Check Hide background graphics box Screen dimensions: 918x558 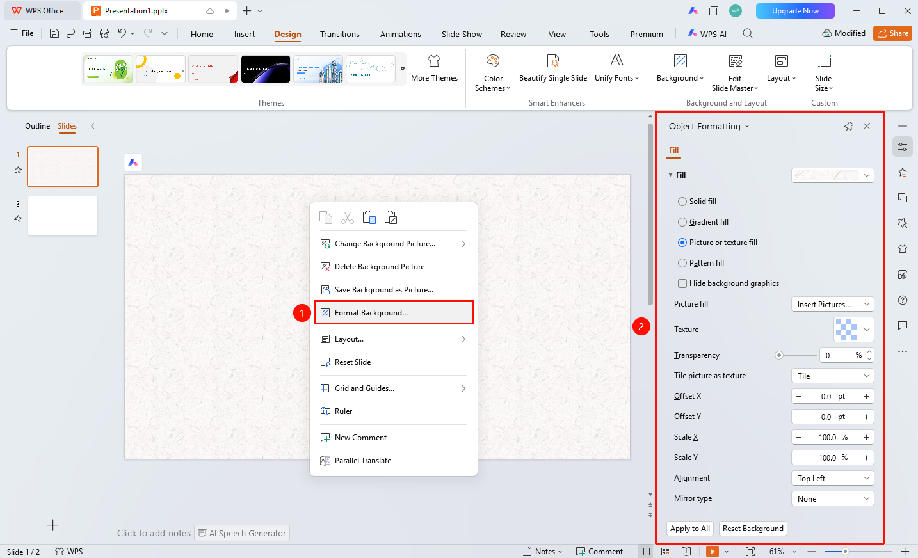pos(682,283)
